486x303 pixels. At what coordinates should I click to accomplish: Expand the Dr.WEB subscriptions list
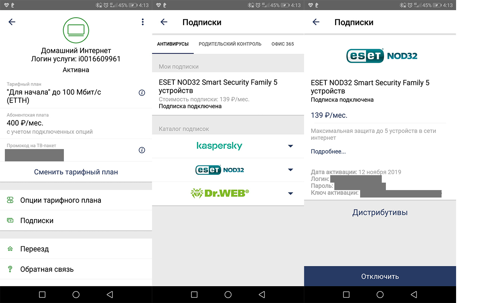291,193
